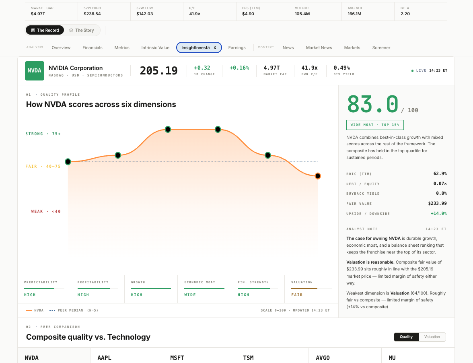Screen dimensions: 473x363
Task: Click the 52W HIGH $236.54 stat
Action: click(104, 11)
